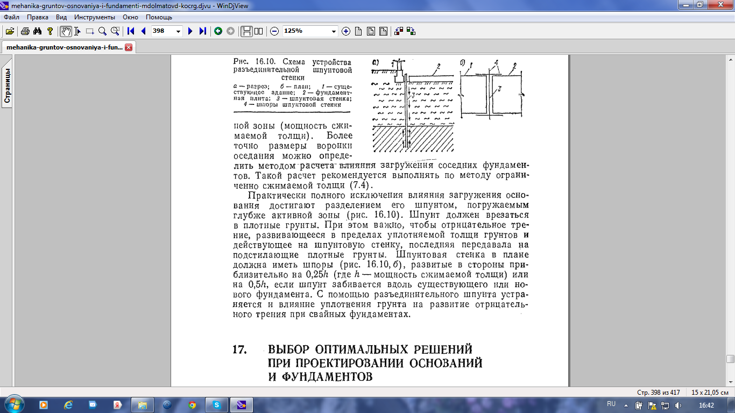
Task: Click the scrollbar up arrow
Action: [730, 58]
